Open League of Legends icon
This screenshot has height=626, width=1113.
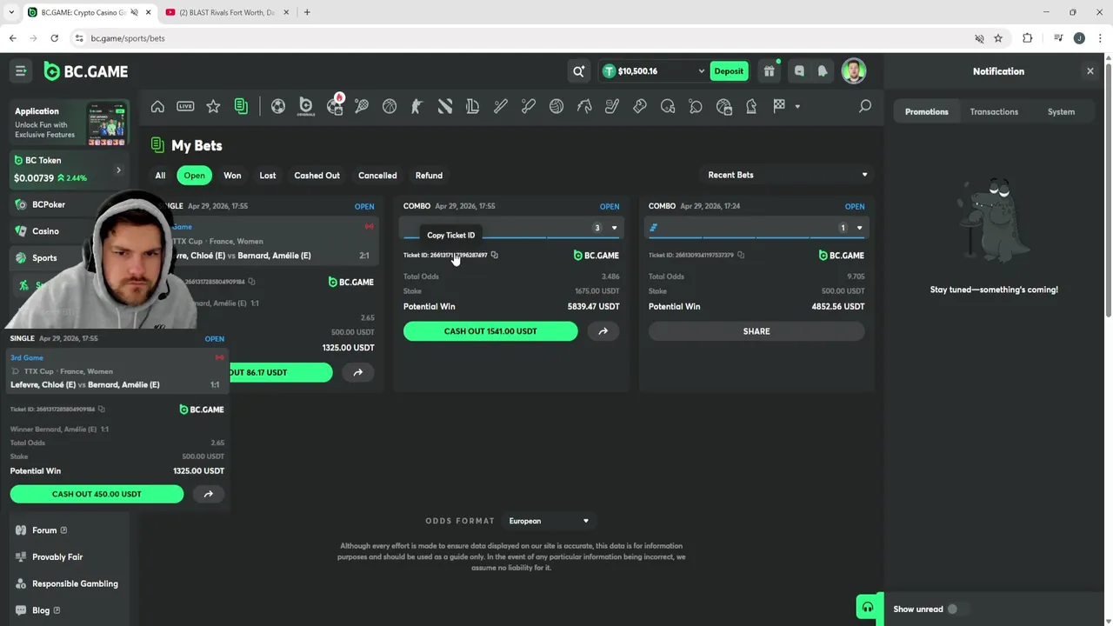(x=473, y=106)
